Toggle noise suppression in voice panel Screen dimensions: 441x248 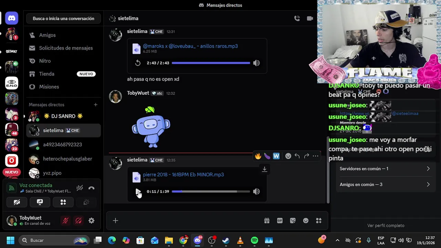click(x=80, y=188)
